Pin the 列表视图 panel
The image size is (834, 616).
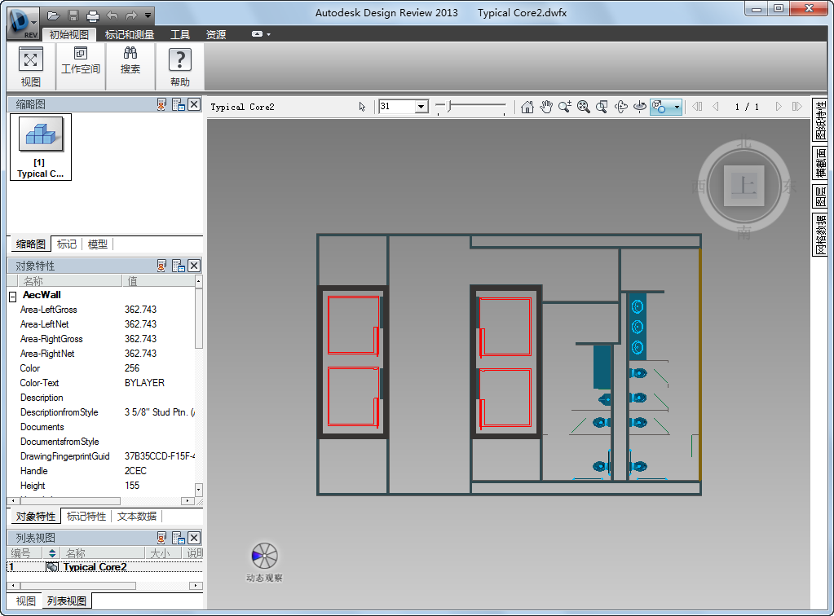tap(161, 537)
